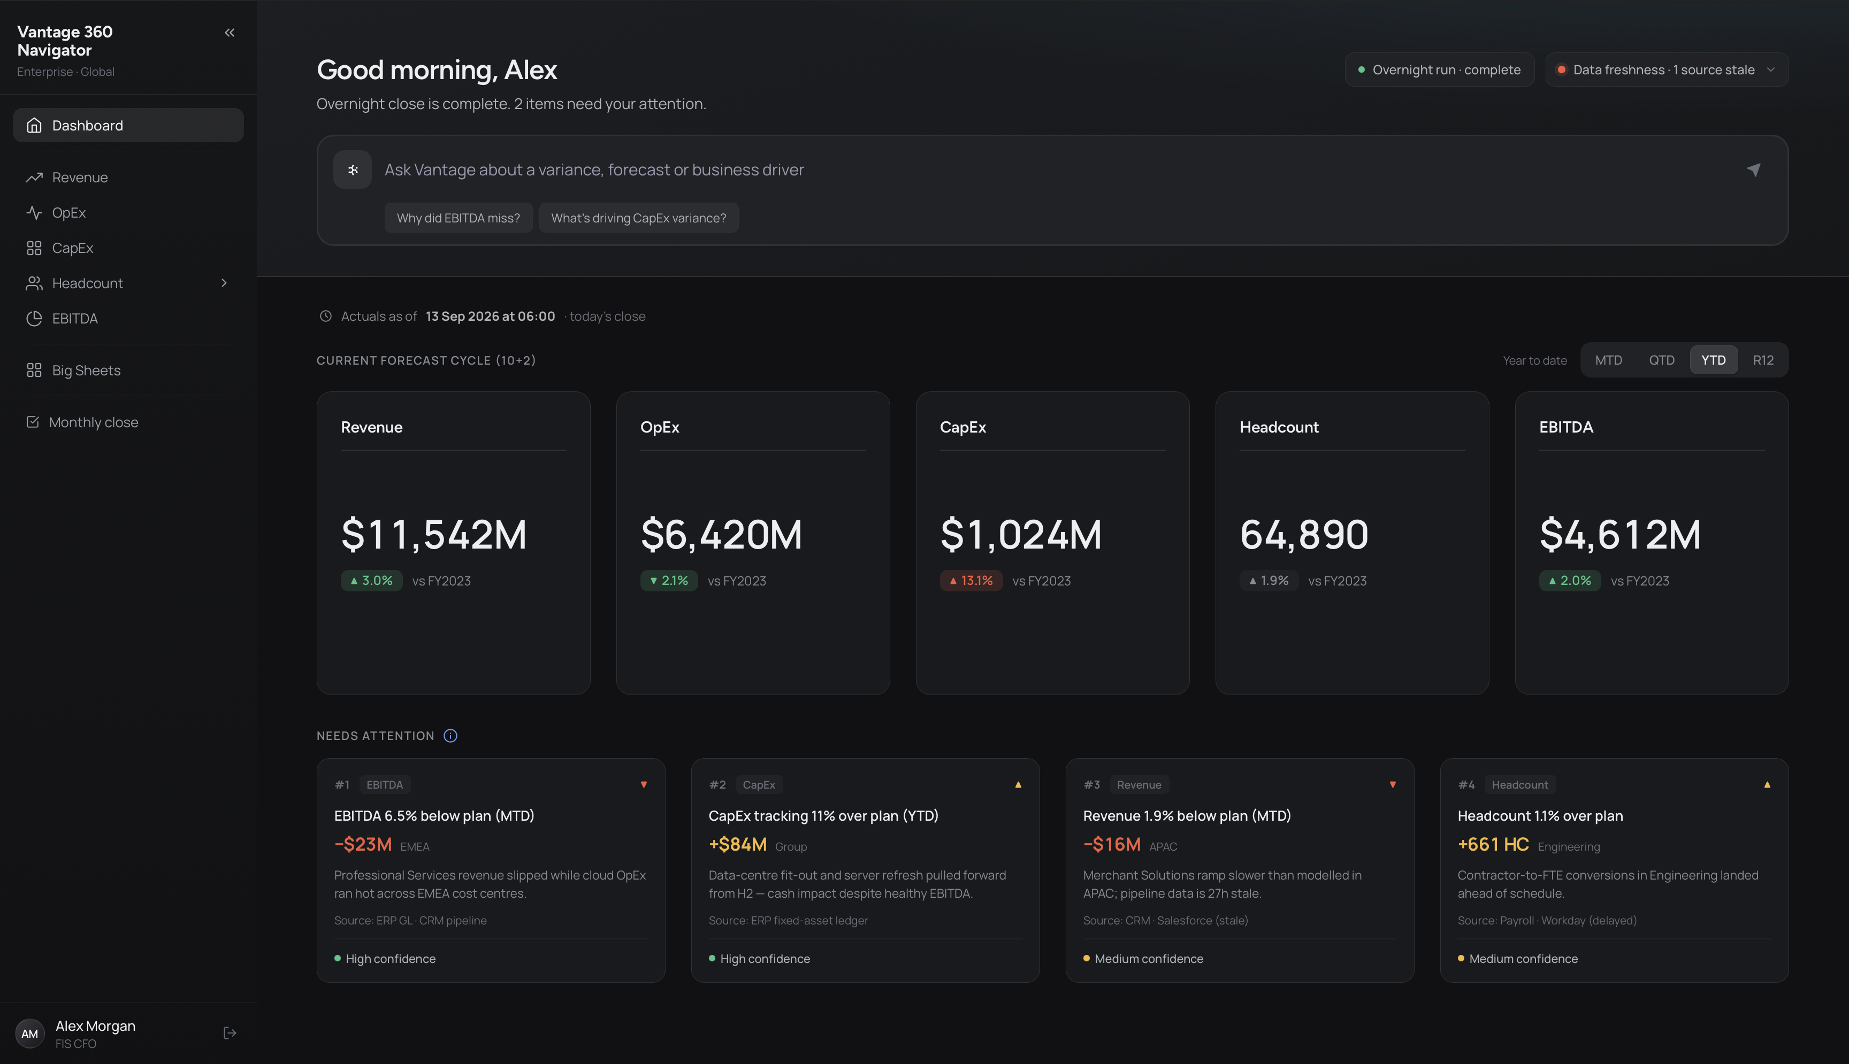Click the CapEx grid icon
This screenshot has height=1064, width=1849.
[x=34, y=248]
